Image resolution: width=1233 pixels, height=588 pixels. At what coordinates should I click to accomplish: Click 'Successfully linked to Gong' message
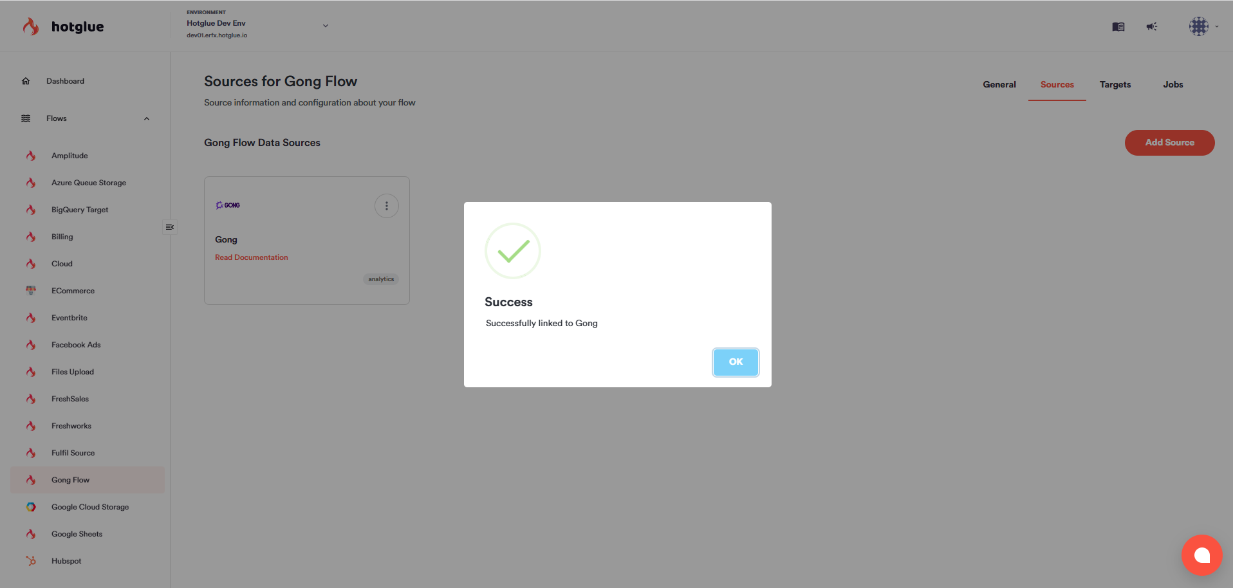tap(541, 323)
